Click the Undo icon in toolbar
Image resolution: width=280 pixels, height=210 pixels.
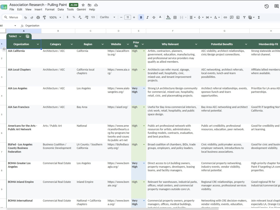click(x=25, y=17)
